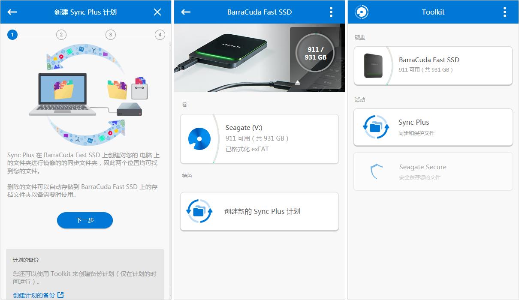Click back arrow on 新建 Sync Plus 计划 screen

coord(12,12)
